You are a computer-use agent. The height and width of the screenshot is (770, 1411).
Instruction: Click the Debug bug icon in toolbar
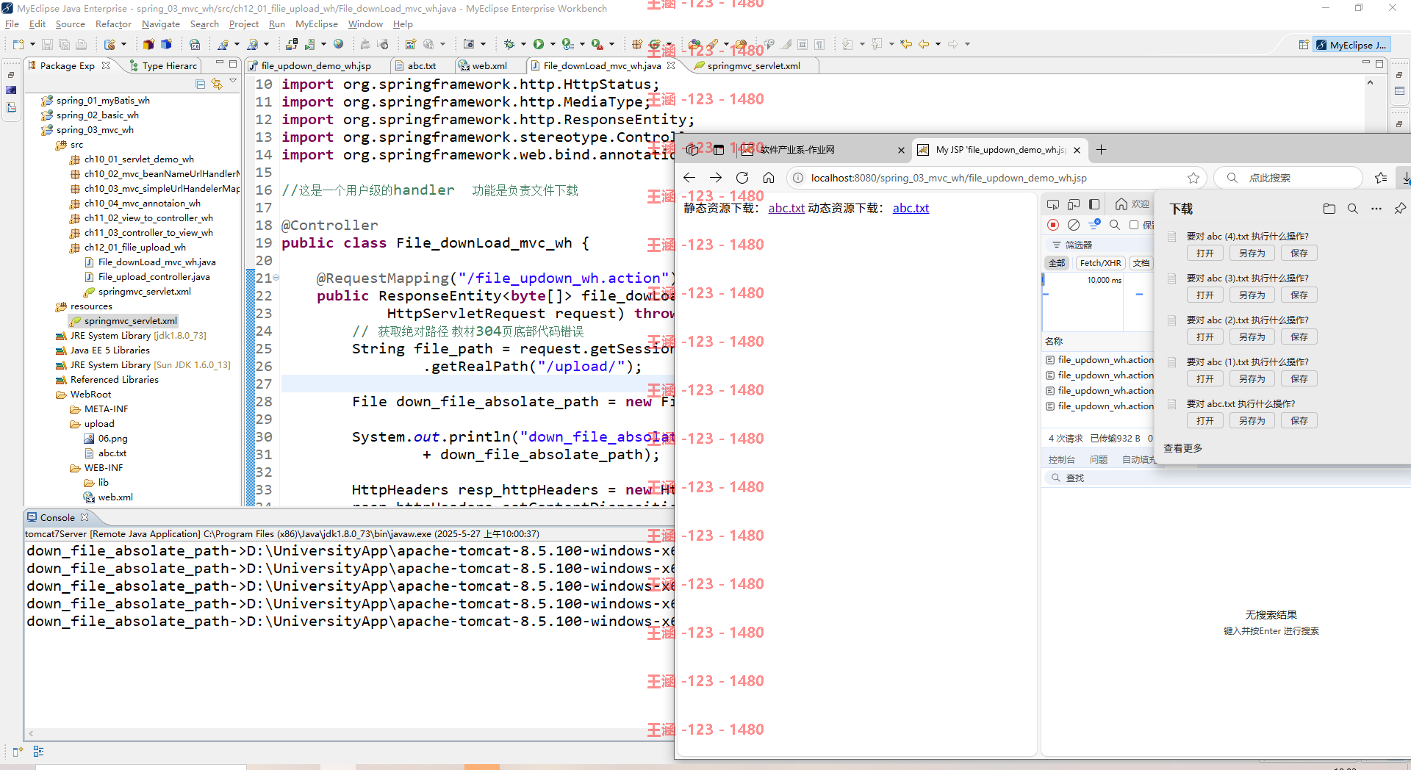[x=509, y=45]
